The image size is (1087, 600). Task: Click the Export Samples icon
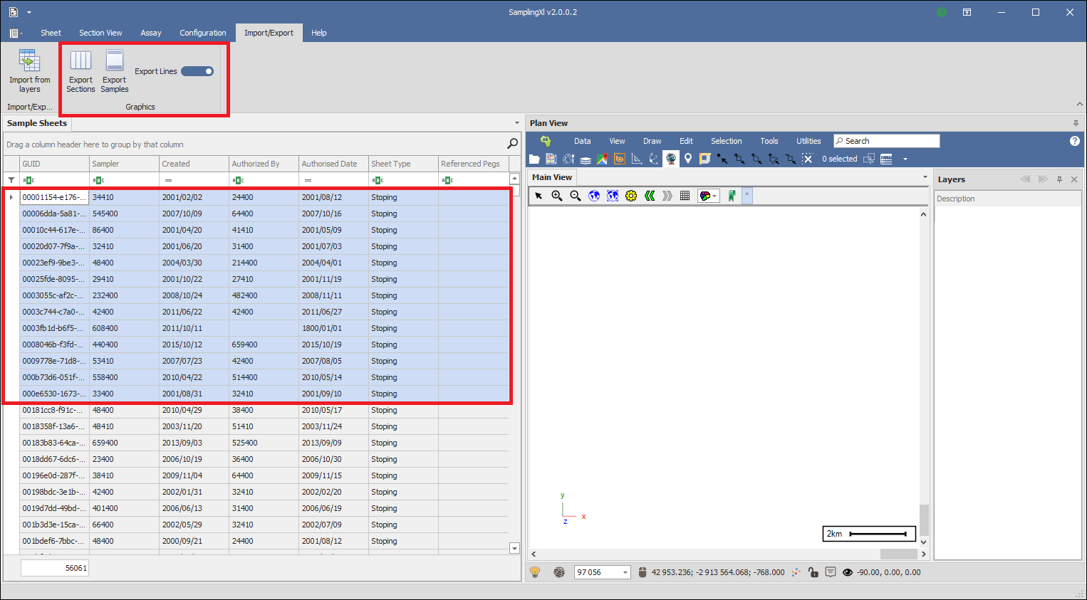114,61
